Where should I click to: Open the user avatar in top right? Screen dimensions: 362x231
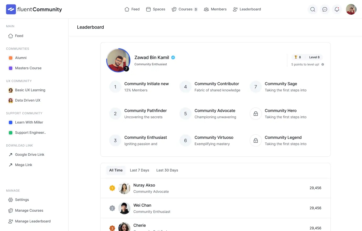[x=351, y=9]
